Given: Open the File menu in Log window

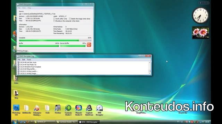Looking at the screenshot, I should click(19, 60).
